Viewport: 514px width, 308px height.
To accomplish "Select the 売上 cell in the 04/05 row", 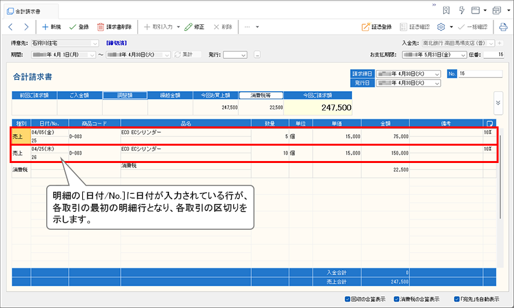I will (x=21, y=137).
